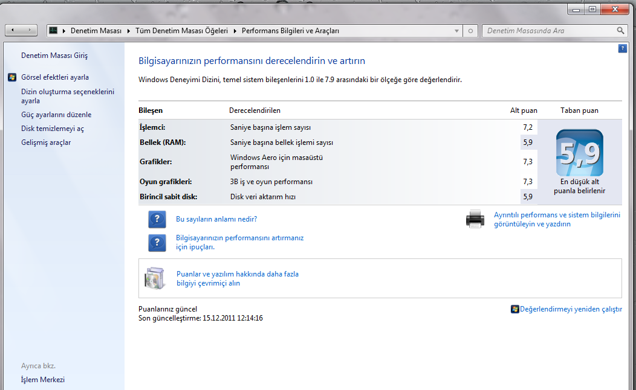Click Değerlendirmeyi yeniden çalıştır

tap(571, 309)
